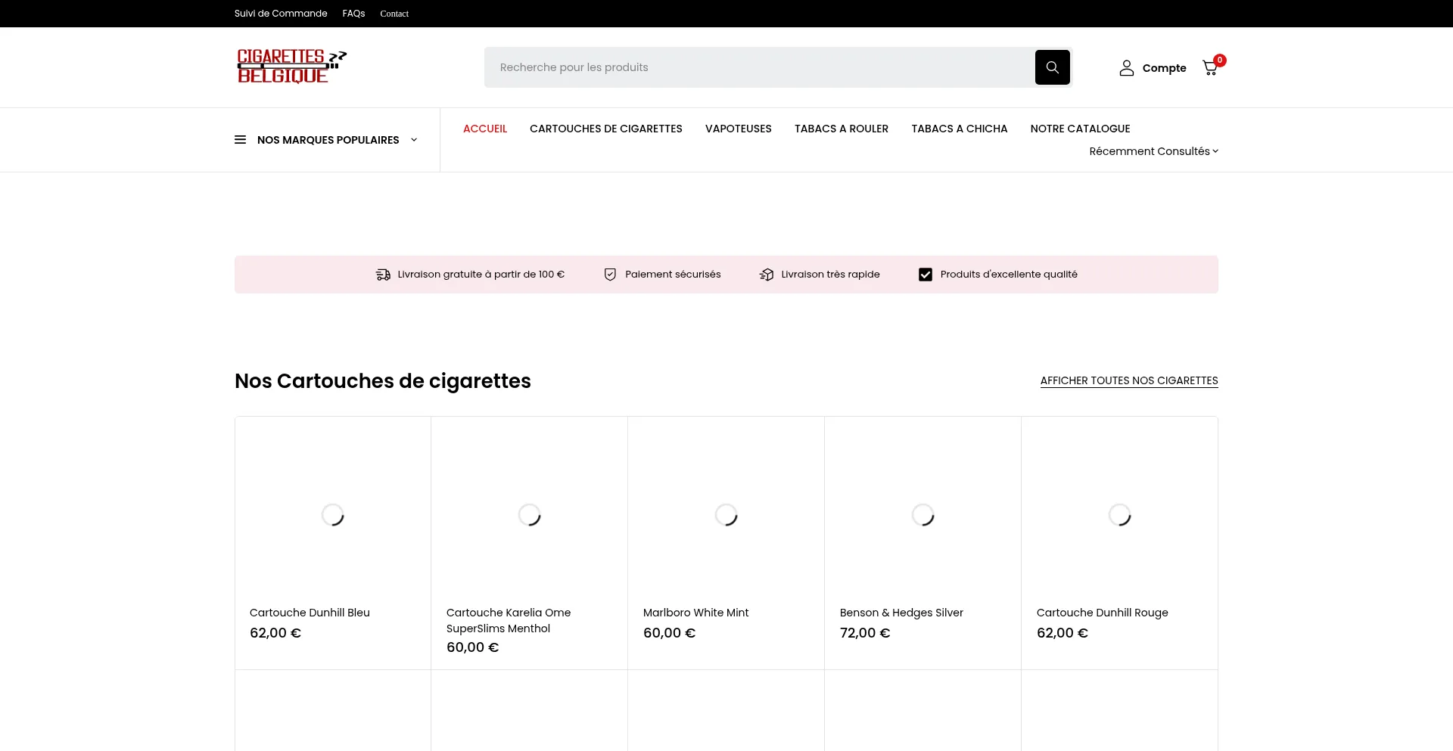Focus the product search input field

click(x=757, y=67)
